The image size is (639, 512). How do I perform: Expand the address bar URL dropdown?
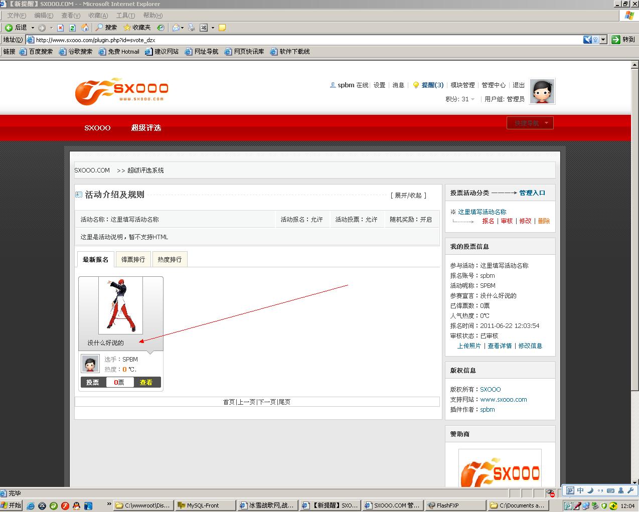[603, 40]
